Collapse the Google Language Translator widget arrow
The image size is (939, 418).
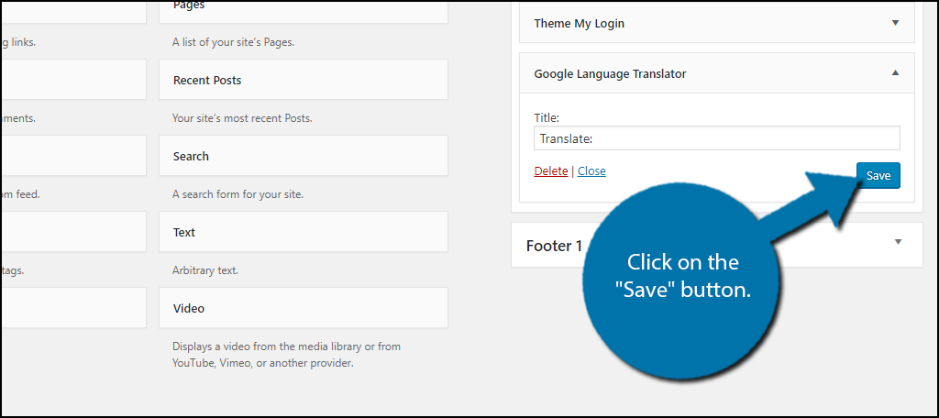pos(895,73)
